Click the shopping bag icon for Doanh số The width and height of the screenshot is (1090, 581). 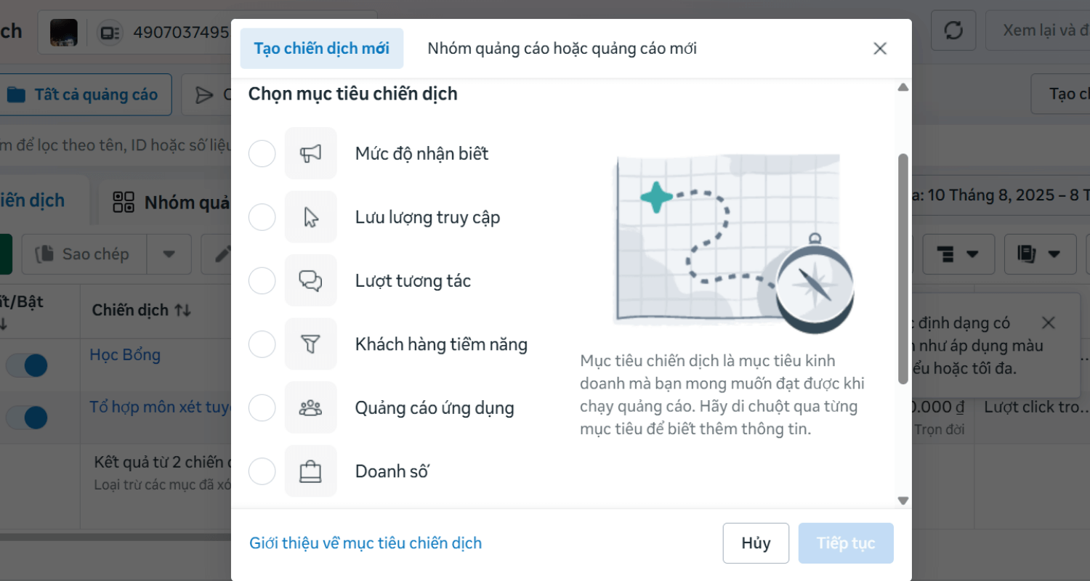click(x=310, y=471)
